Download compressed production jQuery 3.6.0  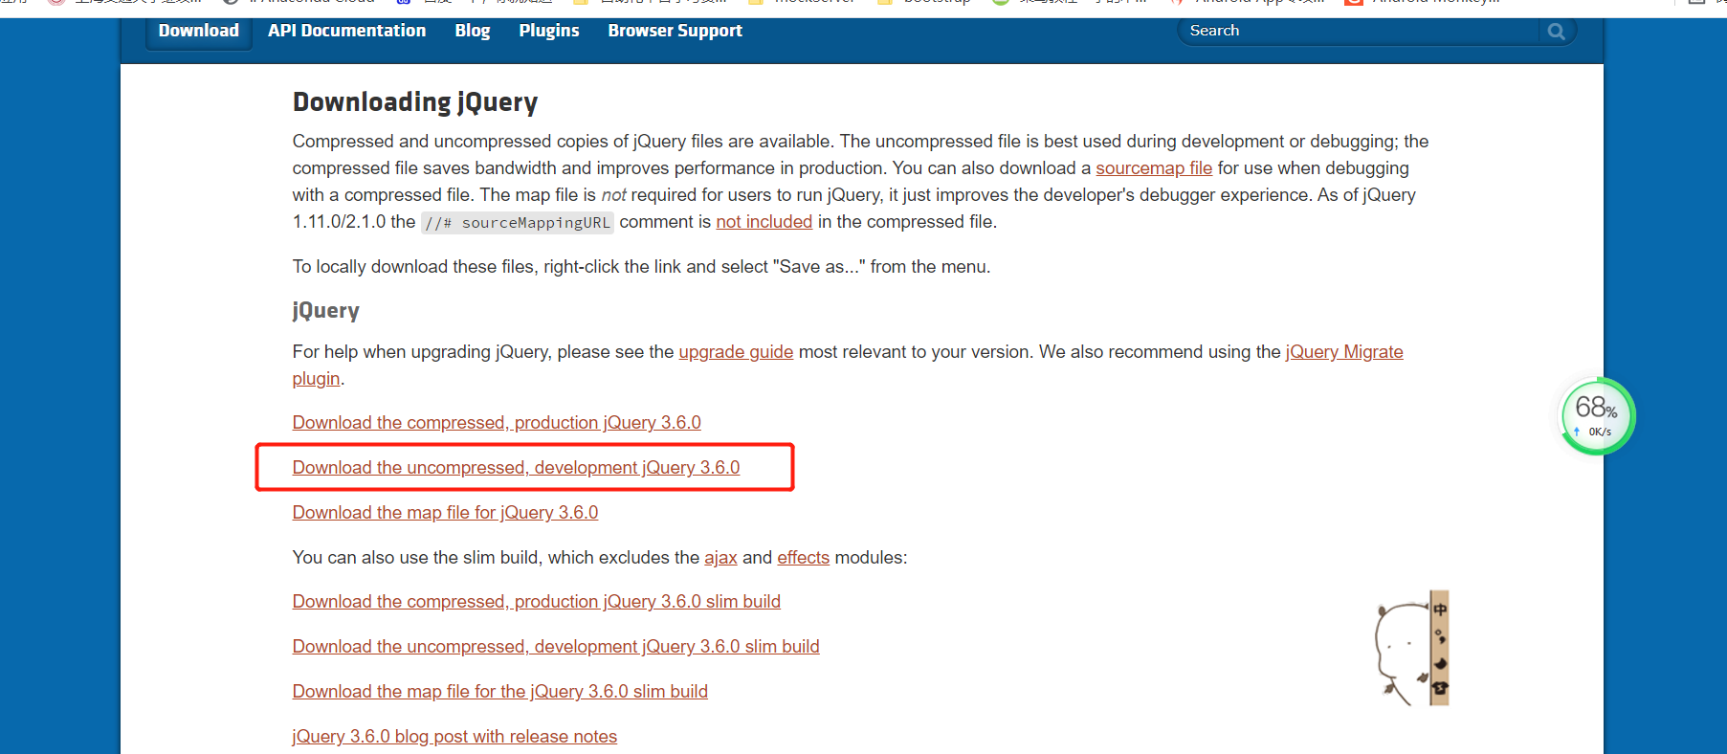[x=497, y=423]
